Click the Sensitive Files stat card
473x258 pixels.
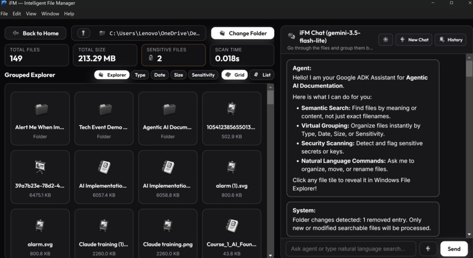pyautogui.click(x=174, y=55)
